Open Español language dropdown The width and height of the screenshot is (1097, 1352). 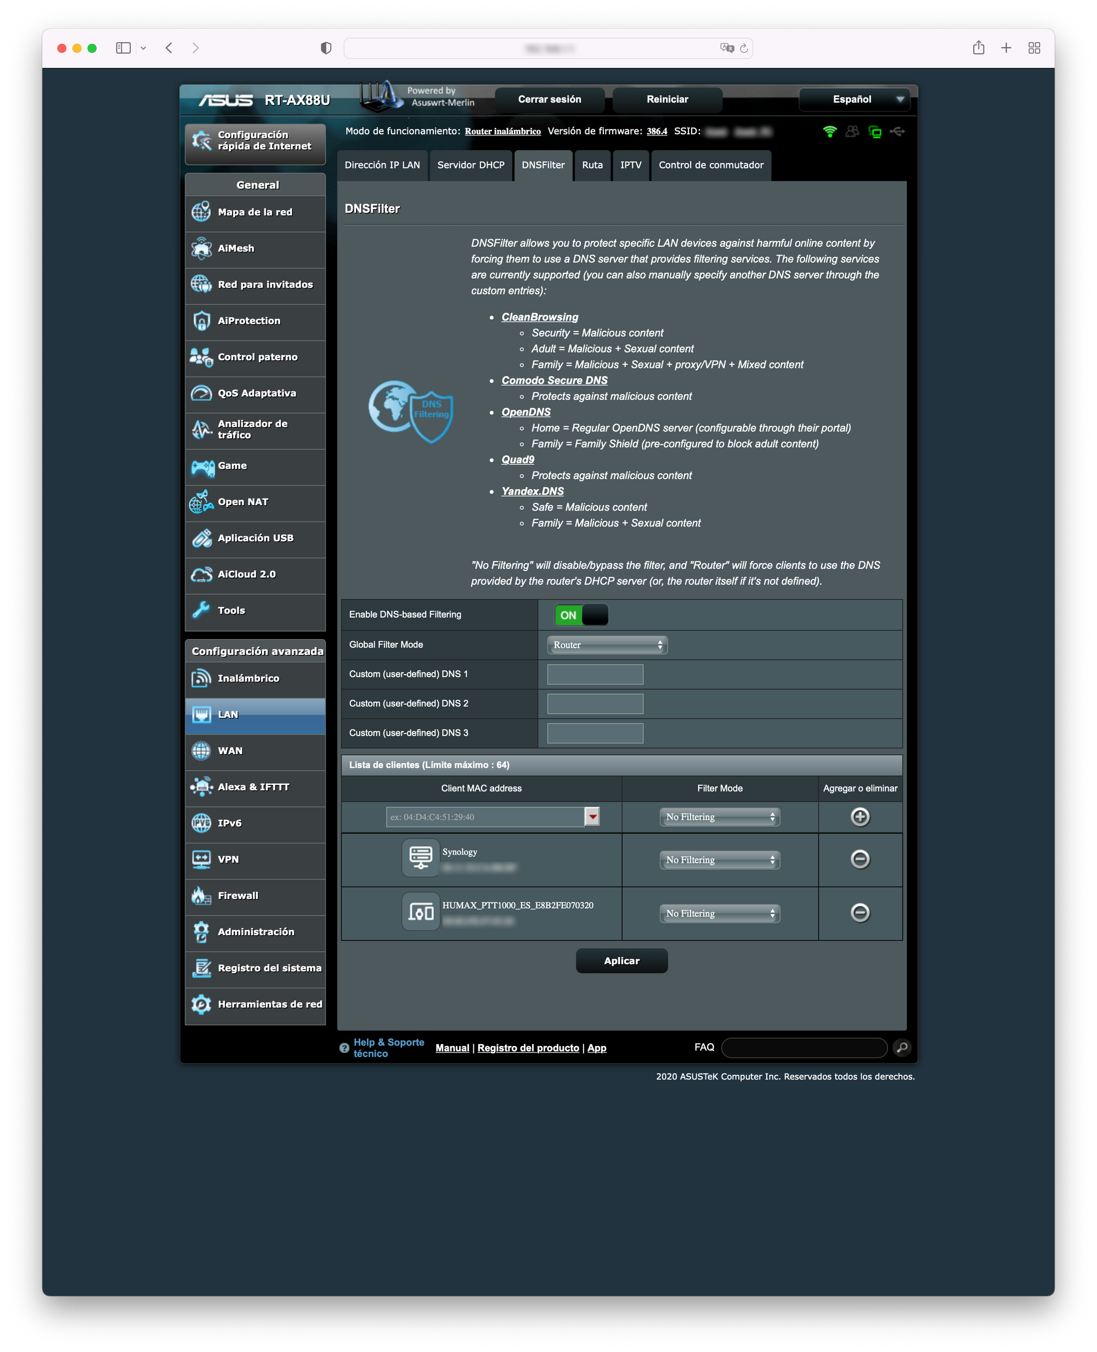(855, 99)
